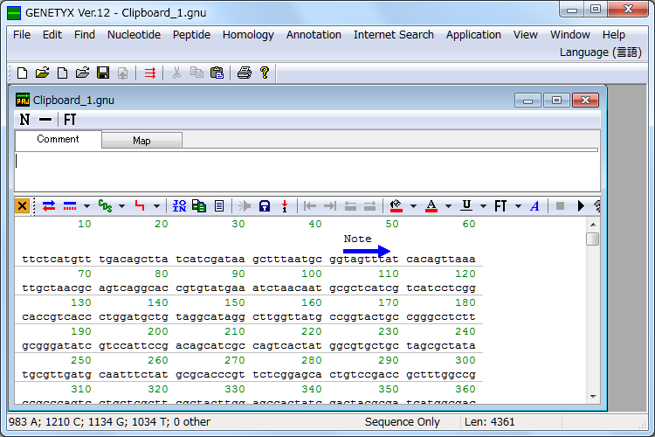The image size is (655, 437).
Task: Apply red highlight fill color
Action: 396,205
